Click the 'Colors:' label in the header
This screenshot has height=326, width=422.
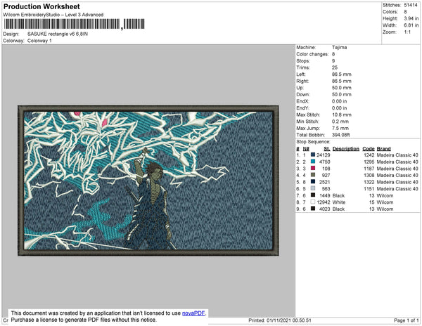390,12
